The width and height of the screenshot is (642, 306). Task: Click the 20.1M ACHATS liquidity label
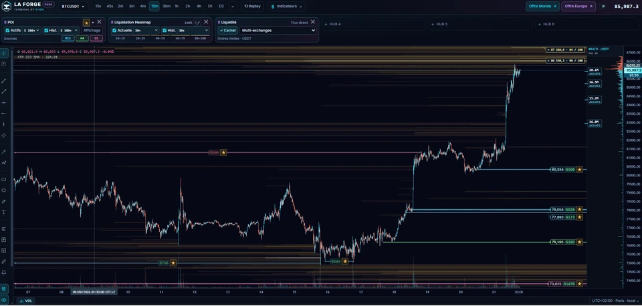coord(595,71)
